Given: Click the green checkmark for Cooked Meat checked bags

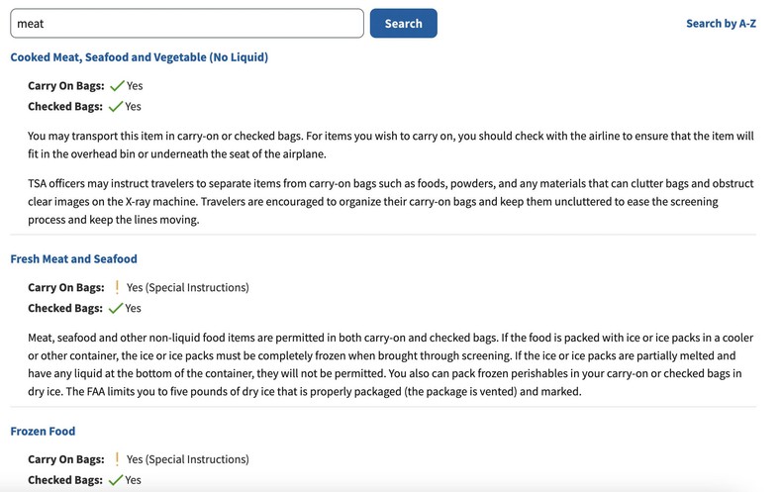Looking at the screenshot, I should 116,106.
